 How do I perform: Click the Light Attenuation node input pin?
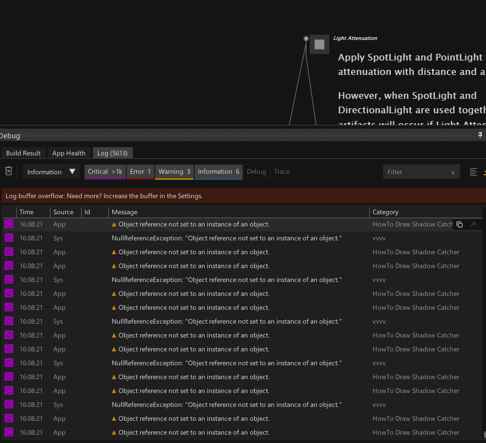[306, 38]
